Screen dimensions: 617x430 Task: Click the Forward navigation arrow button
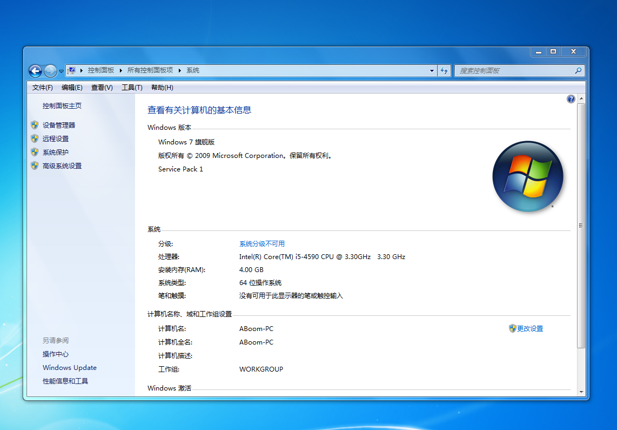tap(50, 71)
